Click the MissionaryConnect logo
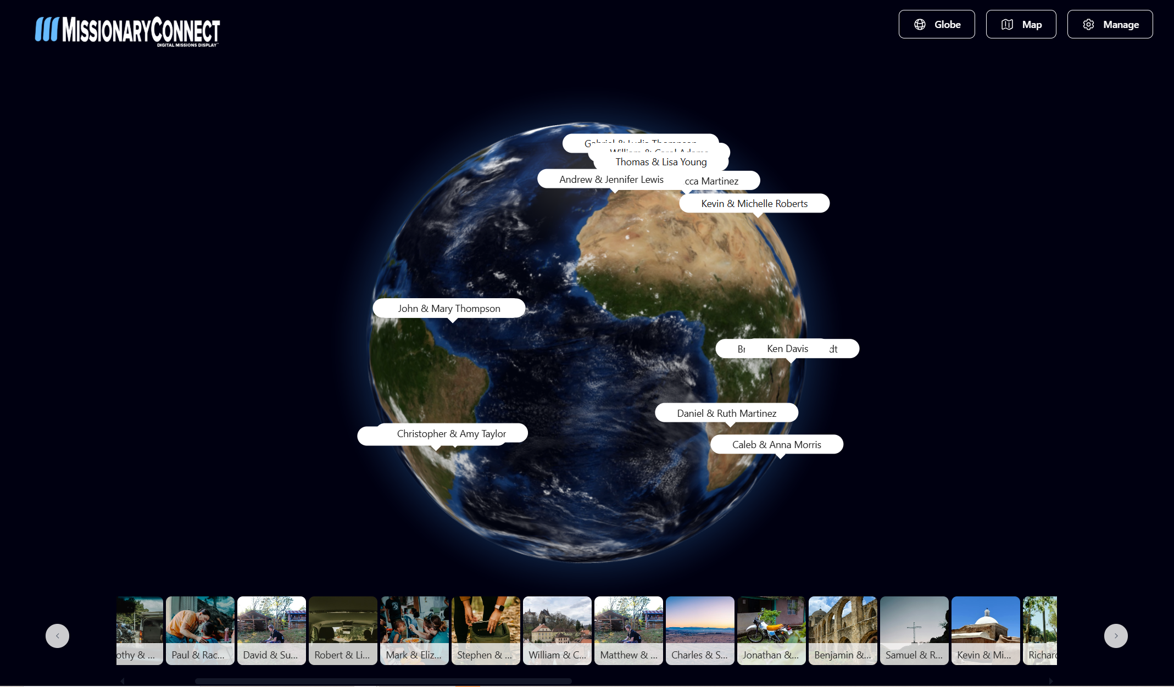 [x=127, y=31]
